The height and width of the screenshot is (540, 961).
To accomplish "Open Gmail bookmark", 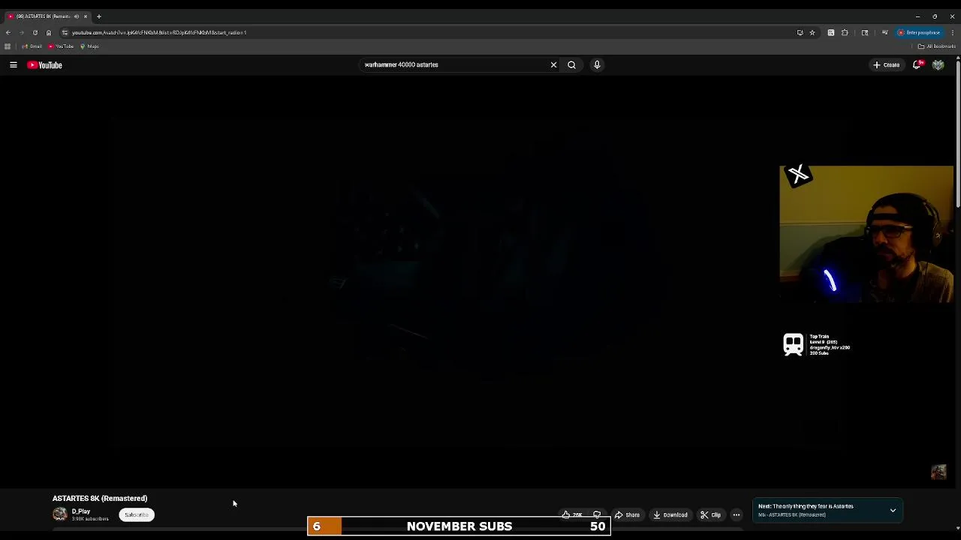I will (32, 46).
